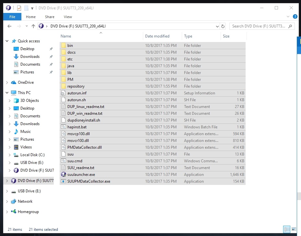Click the java folder icon
The height and width of the screenshot is (236, 301).
pos(64,66)
